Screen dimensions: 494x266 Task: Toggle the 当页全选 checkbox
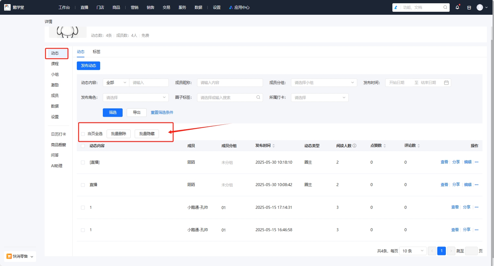(83, 134)
